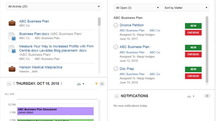Open the Divorce Petition task link
Screen dimensions: 216x121
tap(132, 25)
